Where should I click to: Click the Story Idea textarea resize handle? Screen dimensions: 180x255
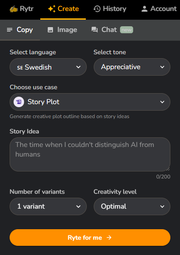pos(168,169)
